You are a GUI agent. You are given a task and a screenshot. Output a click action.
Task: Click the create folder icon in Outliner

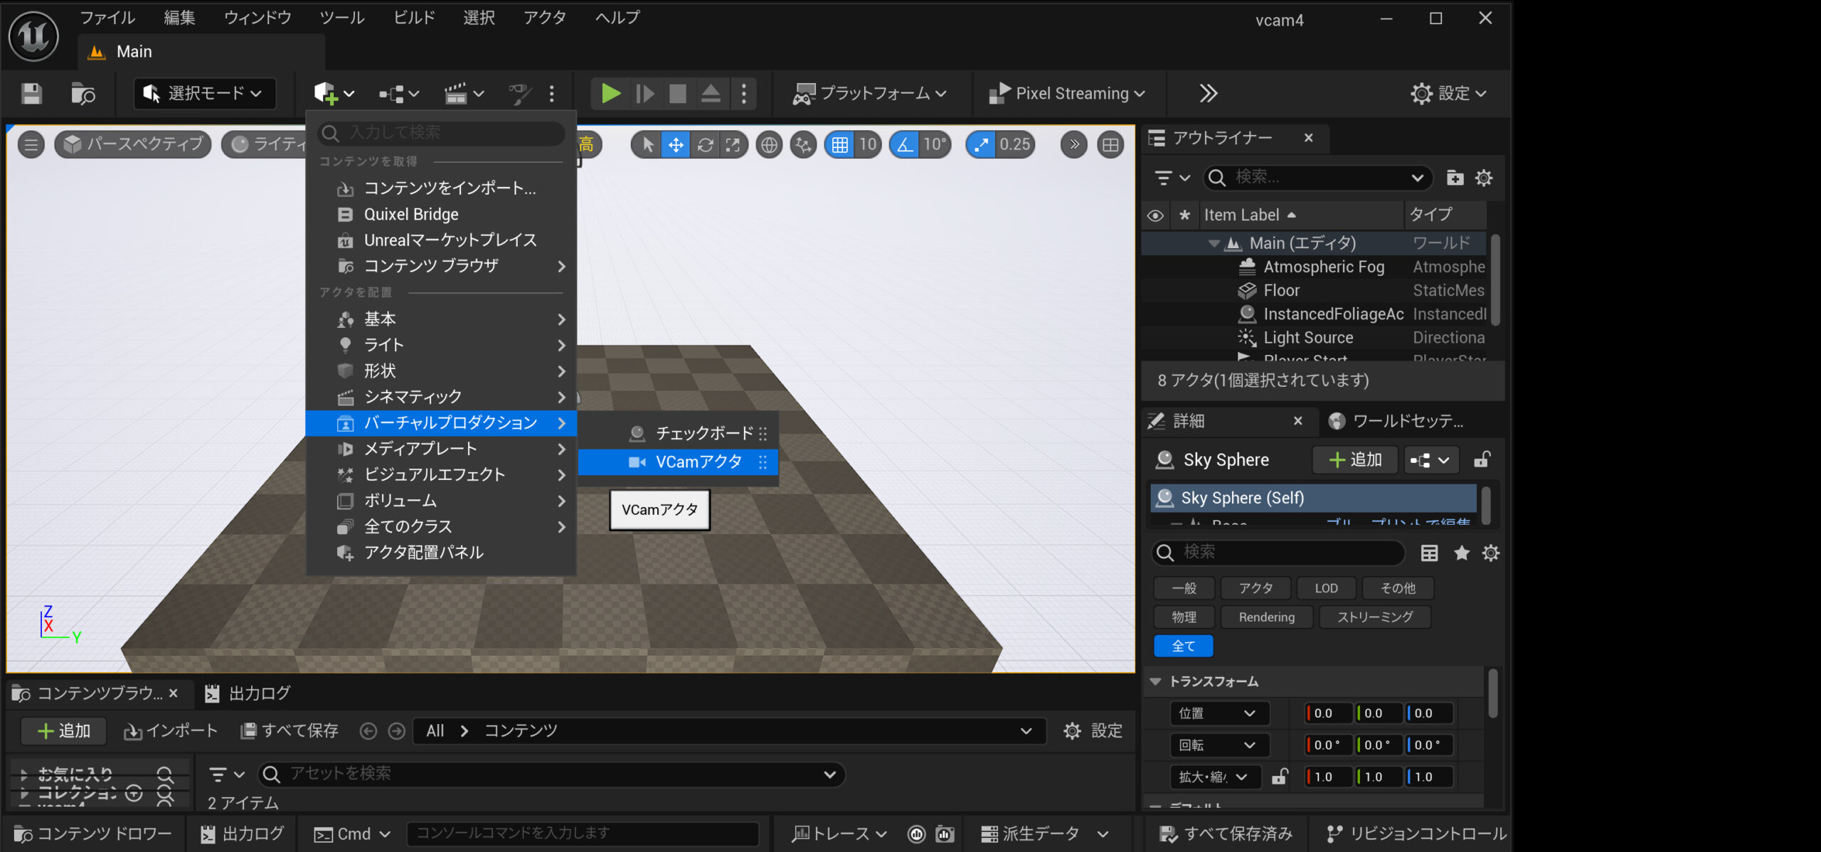(1455, 178)
